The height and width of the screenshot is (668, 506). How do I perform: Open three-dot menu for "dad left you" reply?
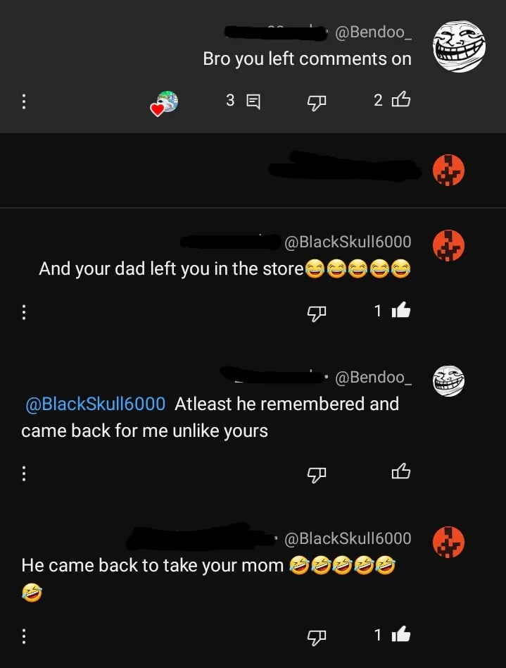pyautogui.click(x=24, y=312)
